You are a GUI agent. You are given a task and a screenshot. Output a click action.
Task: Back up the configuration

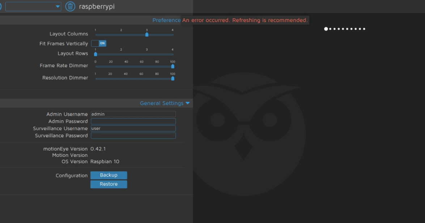click(x=109, y=175)
